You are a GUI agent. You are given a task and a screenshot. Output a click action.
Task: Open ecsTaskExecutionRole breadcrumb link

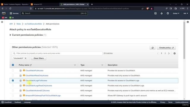tap(33, 24)
